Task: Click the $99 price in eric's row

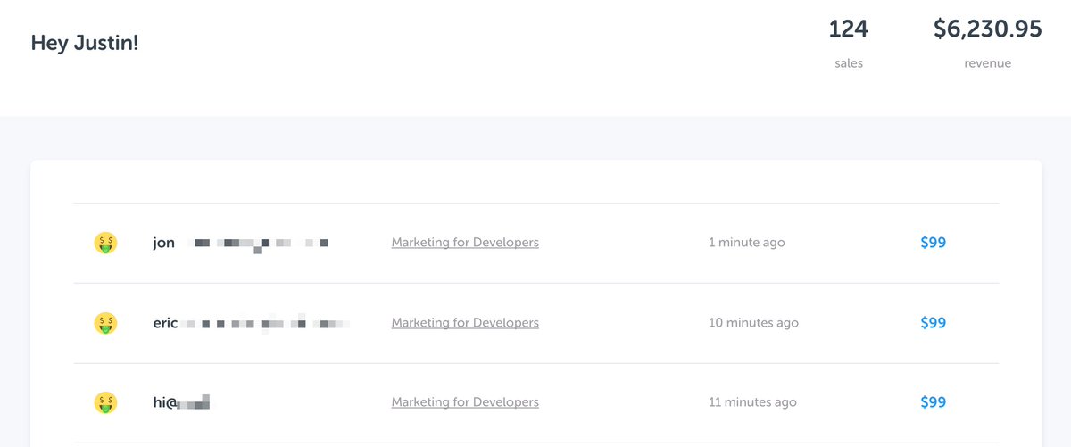Action: (x=933, y=323)
